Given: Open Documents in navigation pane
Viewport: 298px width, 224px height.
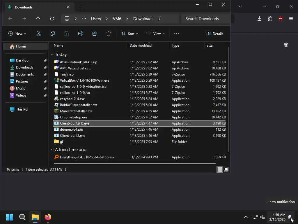Looking at the screenshot, I should pyautogui.click(x=25, y=74).
